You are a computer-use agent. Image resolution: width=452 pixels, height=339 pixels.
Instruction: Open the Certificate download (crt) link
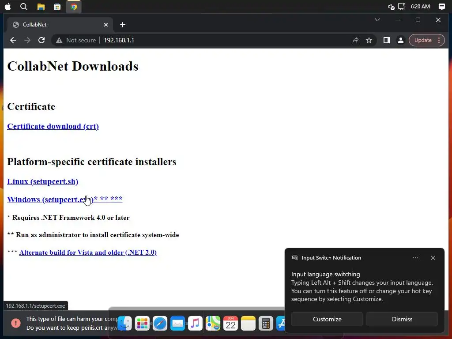click(x=53, y=126)
